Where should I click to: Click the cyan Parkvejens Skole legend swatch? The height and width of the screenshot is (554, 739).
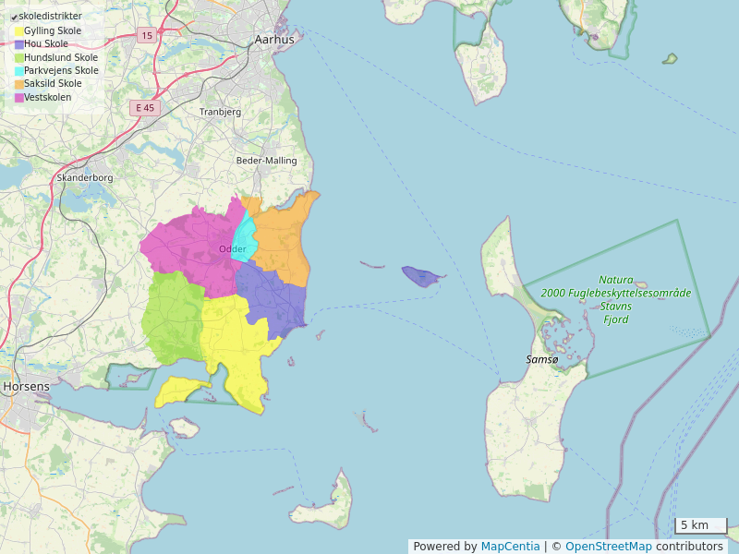[x=19, y=71]
